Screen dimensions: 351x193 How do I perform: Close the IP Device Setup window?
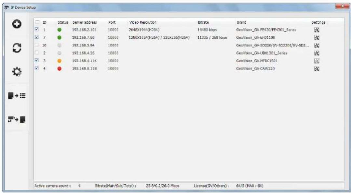tap(343, 7)
